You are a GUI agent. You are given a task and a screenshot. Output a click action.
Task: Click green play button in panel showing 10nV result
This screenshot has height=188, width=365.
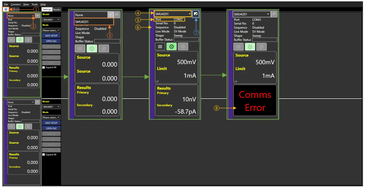pos(171,46)
